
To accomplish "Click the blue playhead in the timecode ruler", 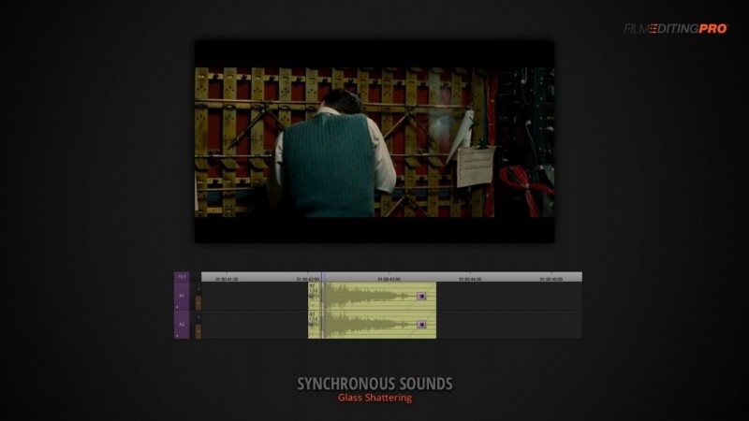I will (323, 277).
